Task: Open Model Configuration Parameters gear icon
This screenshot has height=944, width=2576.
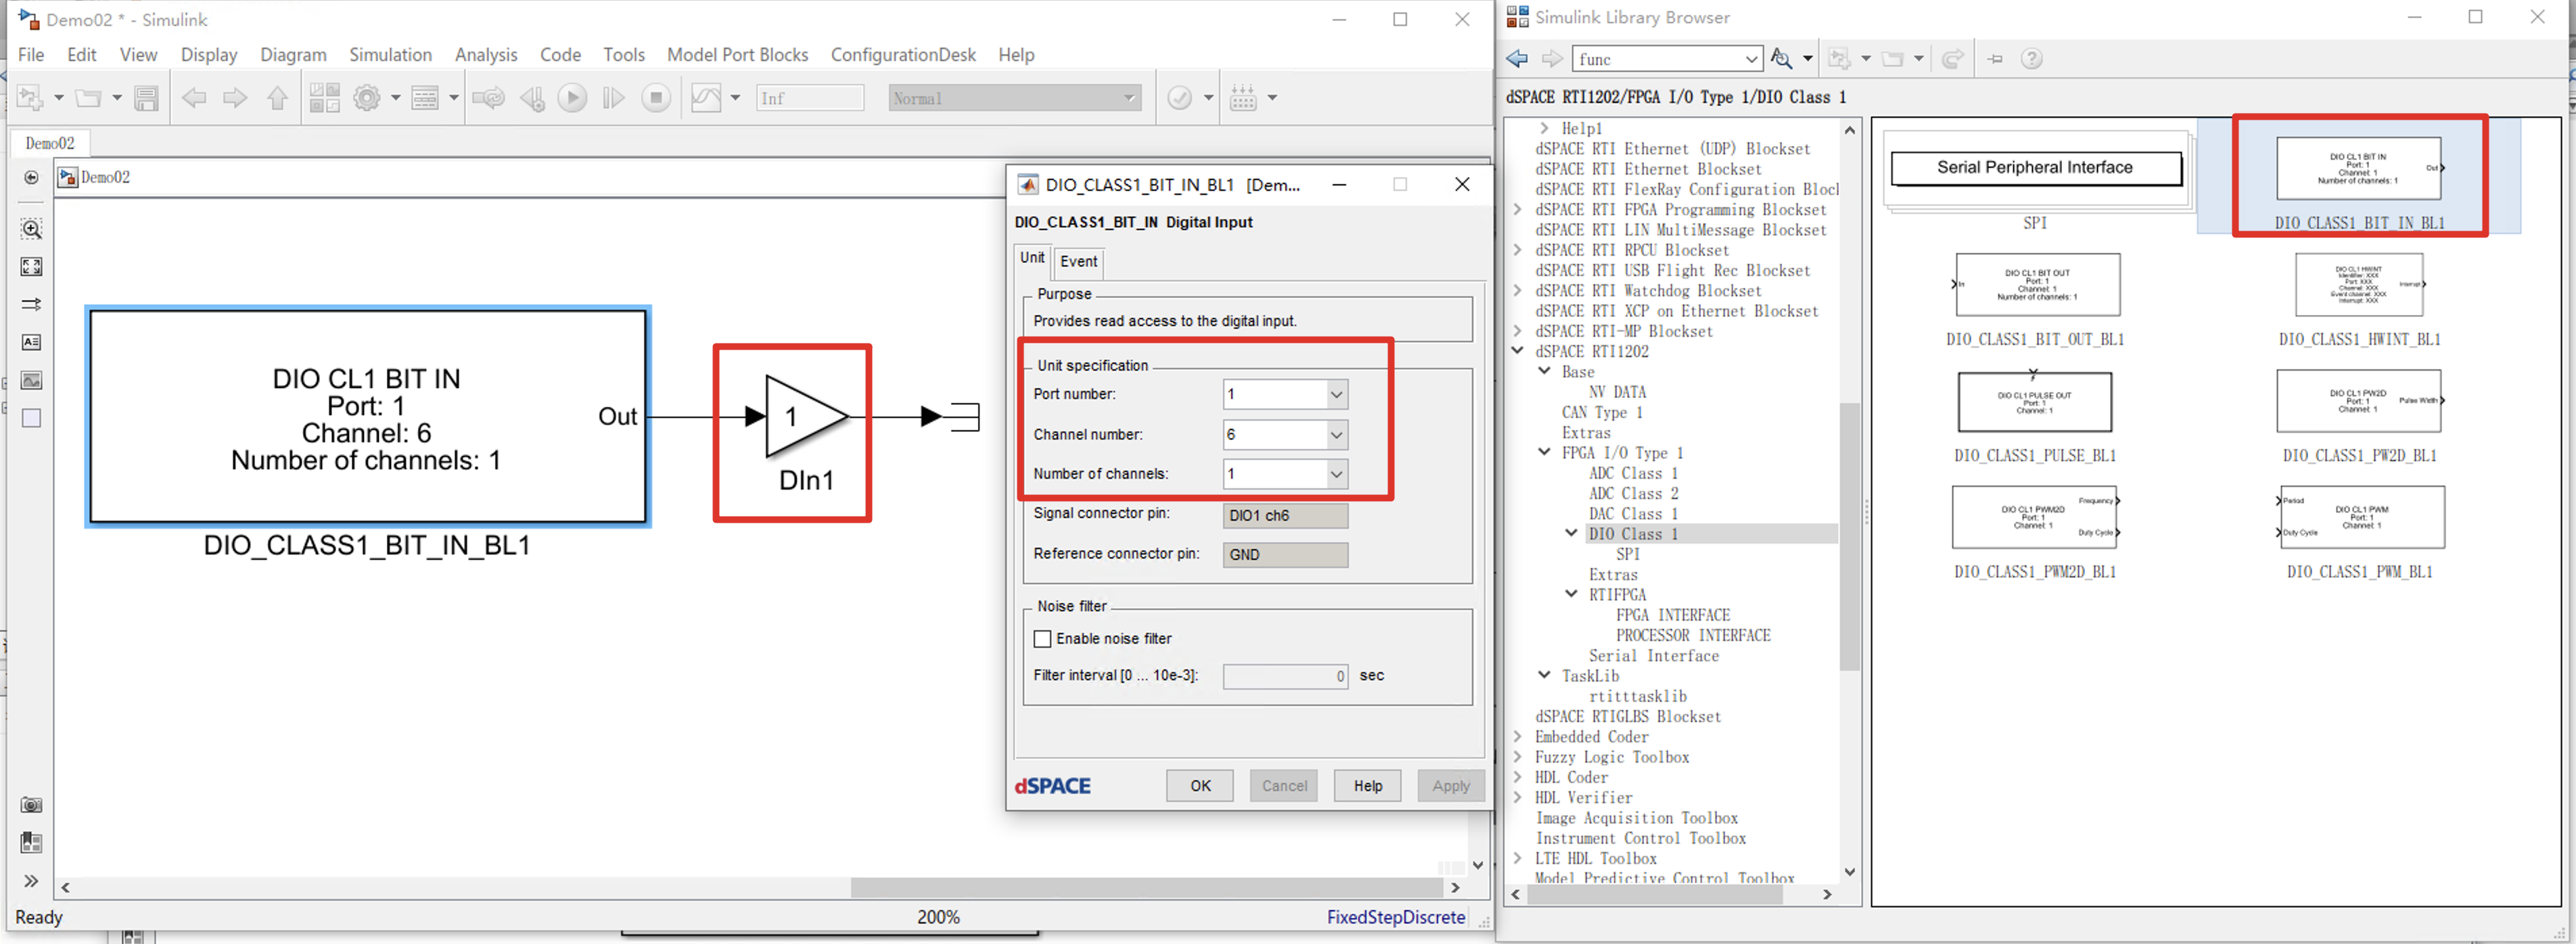Action: pos(367,98)
